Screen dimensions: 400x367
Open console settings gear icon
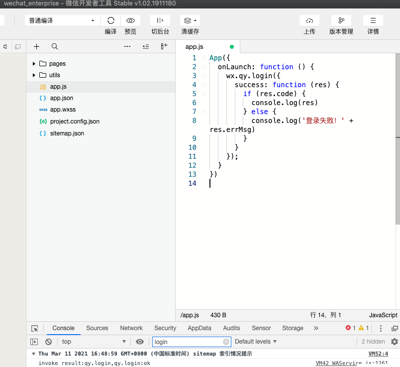395,342
